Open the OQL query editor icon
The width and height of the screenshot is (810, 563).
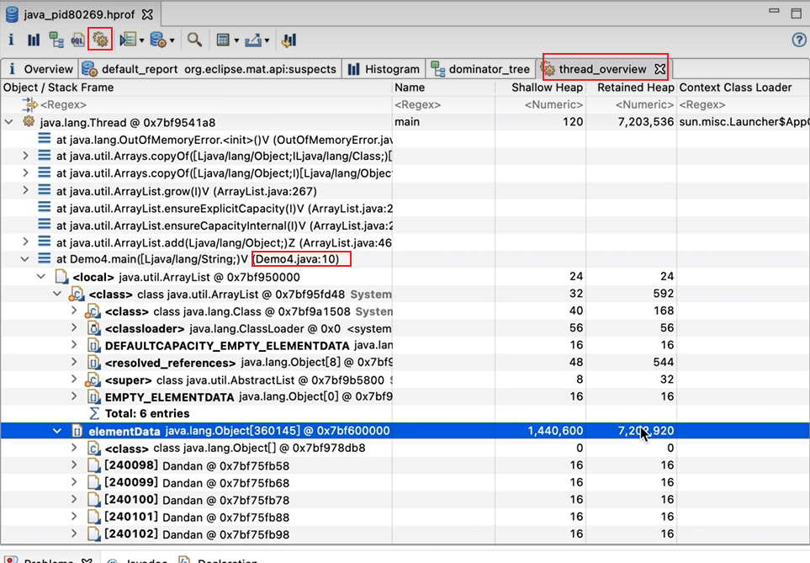pyautogui.click(x=78, y=40)
